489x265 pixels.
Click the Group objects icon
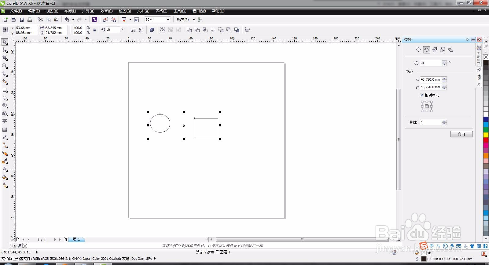(163, 30)
